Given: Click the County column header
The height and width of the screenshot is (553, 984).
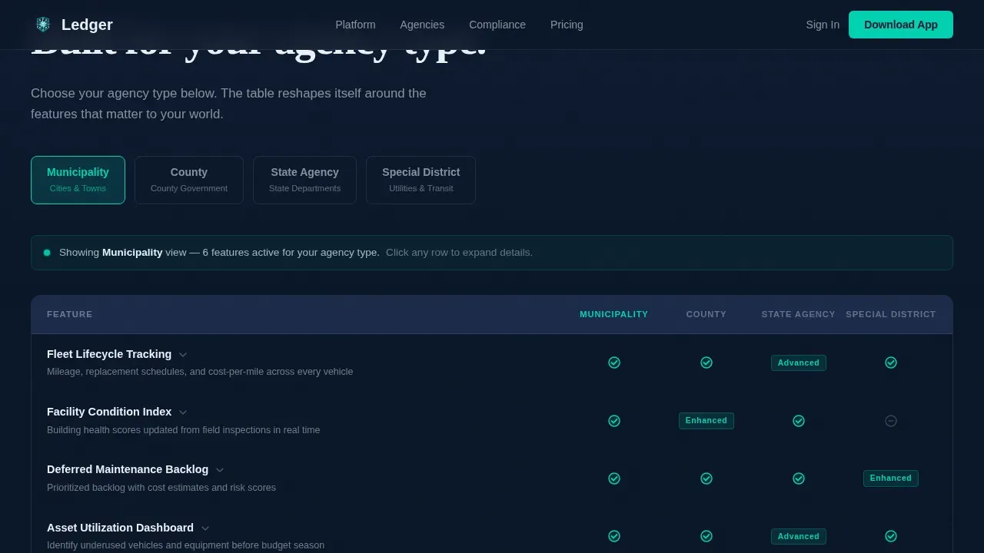Looking at the screenshot, I should pos(706,314).
